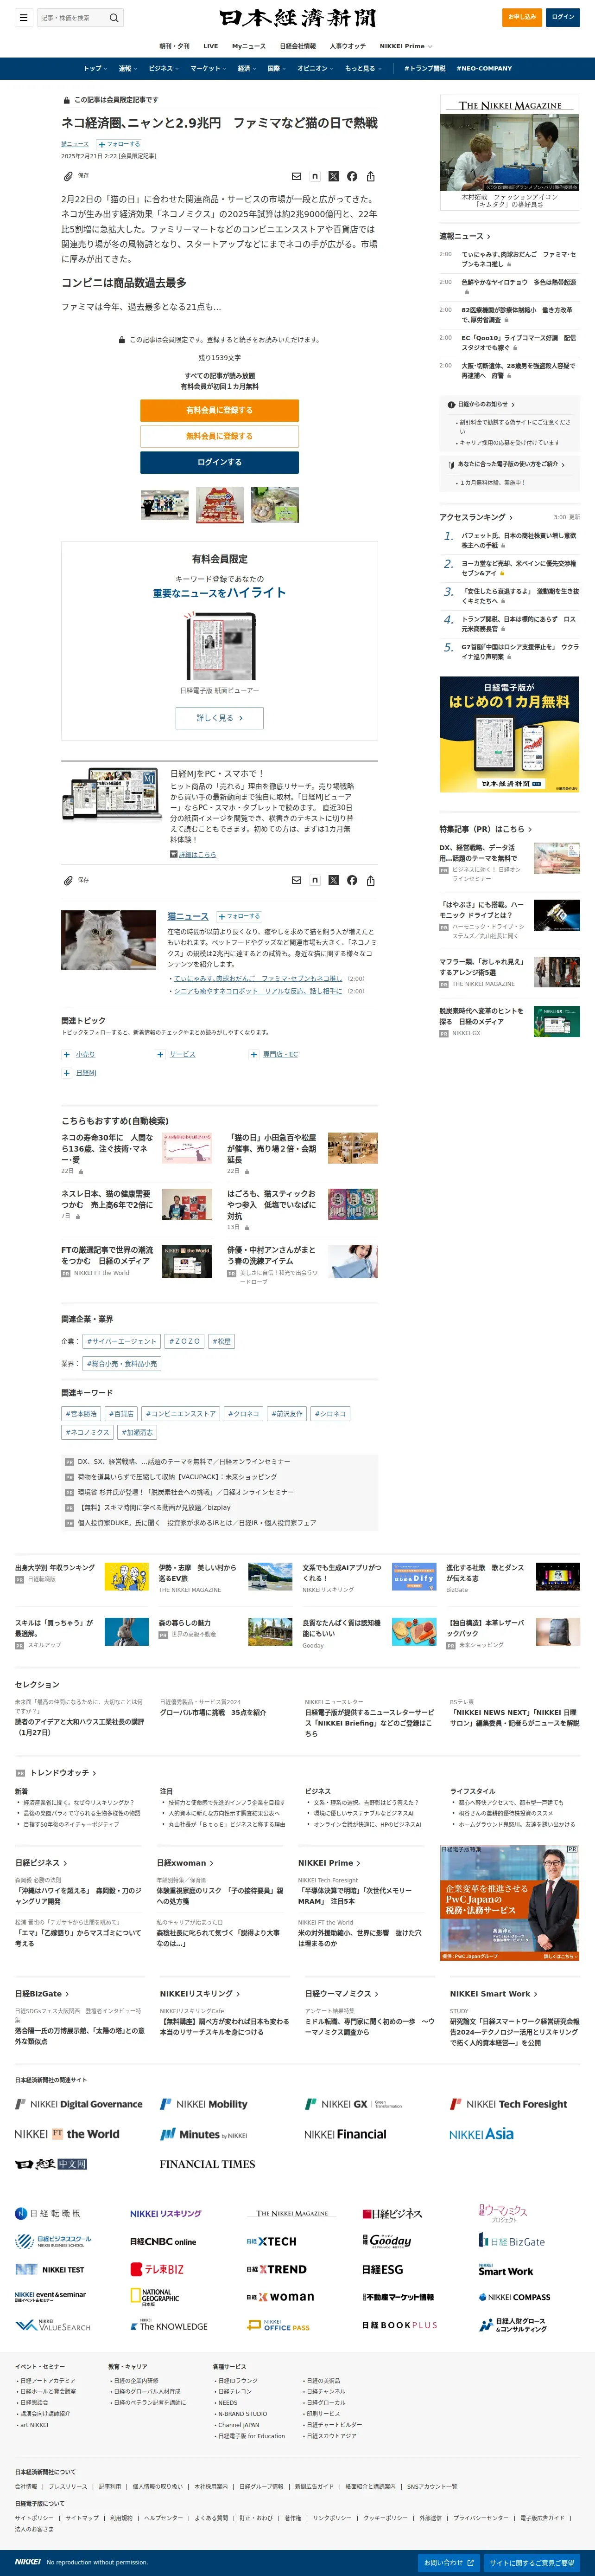Share to X icon below the article

[x=334, y=880]
